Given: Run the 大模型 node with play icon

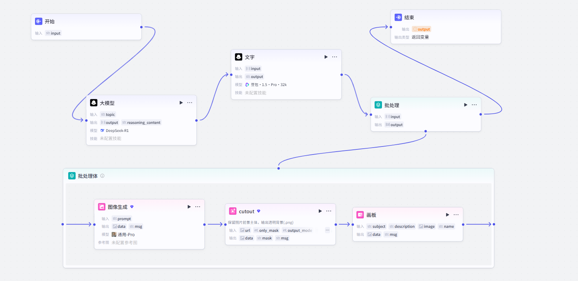Looking at the screenshot, I should [181, 103].
